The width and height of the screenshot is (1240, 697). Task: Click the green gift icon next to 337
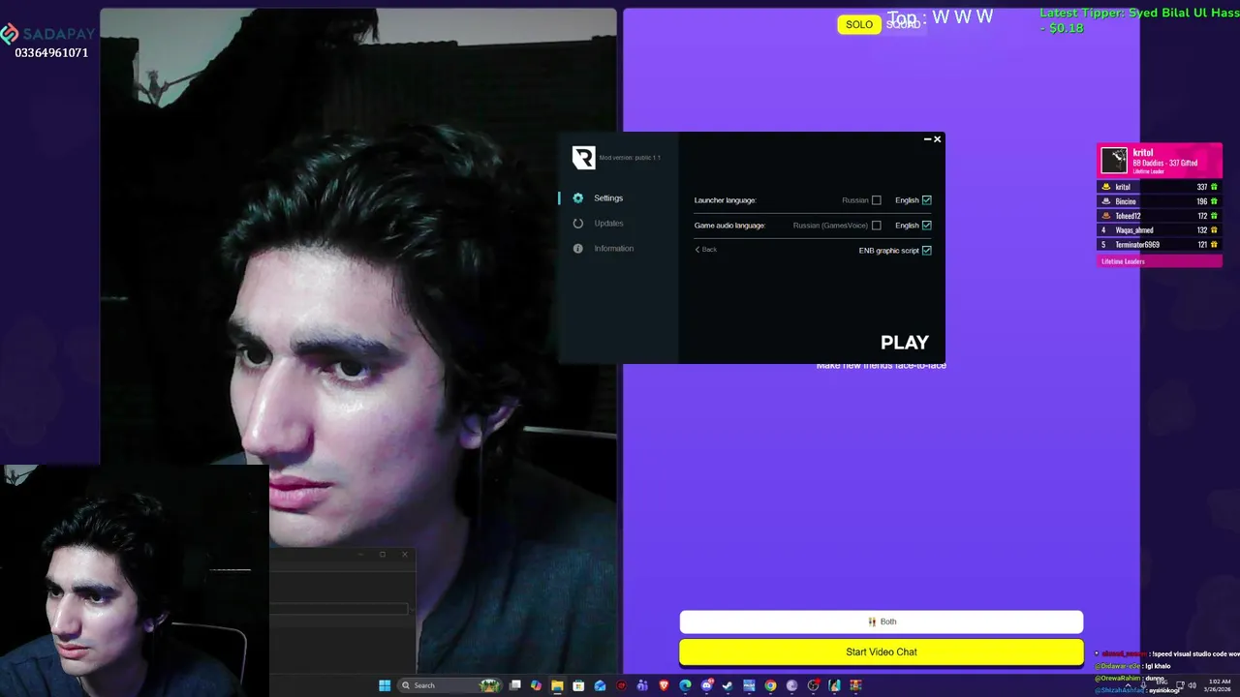[1215, 187]
